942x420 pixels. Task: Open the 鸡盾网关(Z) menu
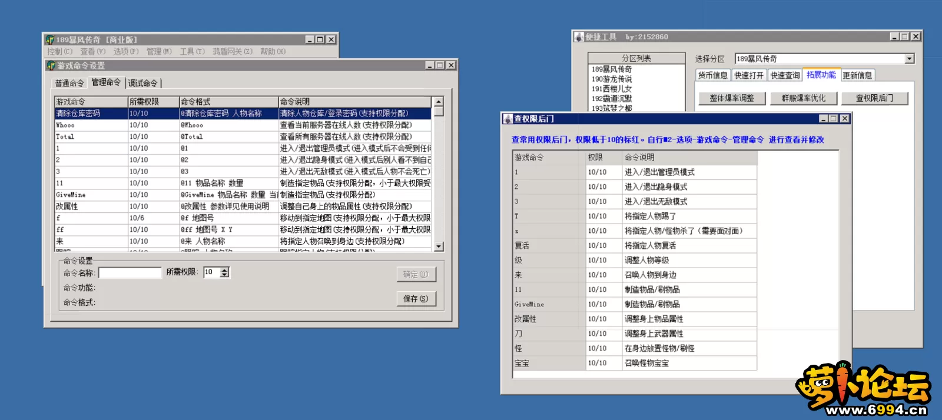(x=233, y=52)
